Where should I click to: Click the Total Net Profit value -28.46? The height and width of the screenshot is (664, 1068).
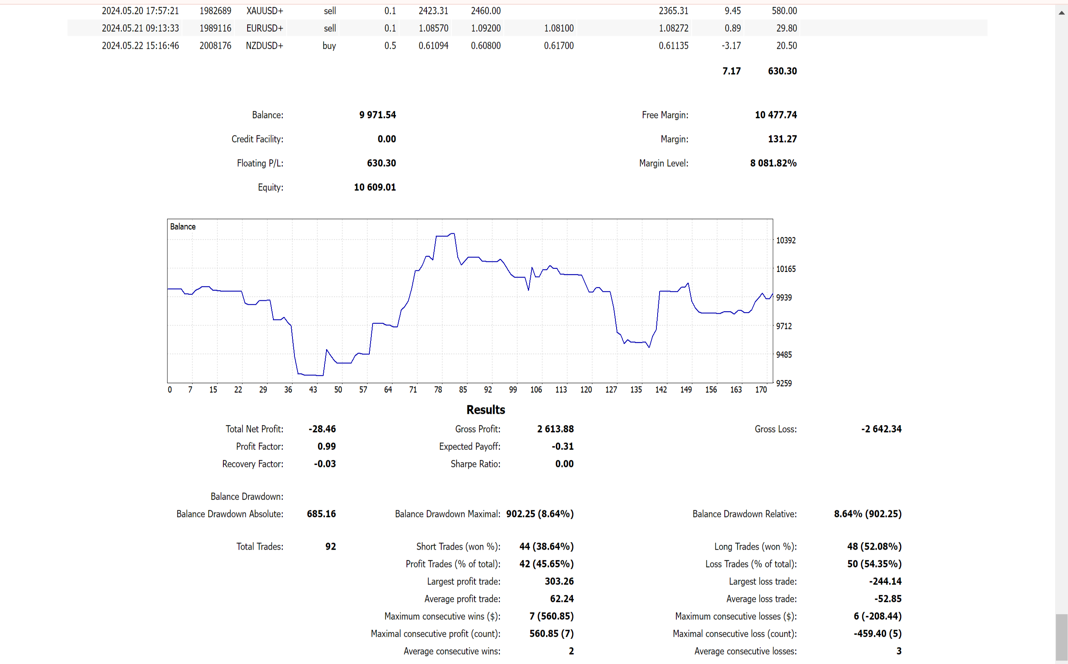tap(322, 429)
